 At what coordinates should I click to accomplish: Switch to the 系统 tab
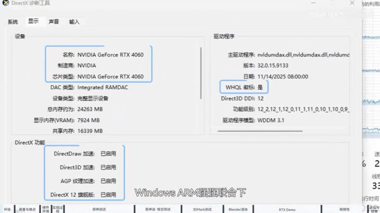tap(13, 22)
